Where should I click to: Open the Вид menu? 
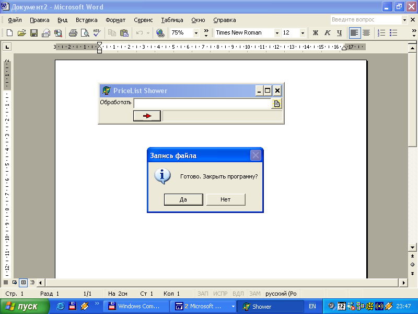tap(62, 20)
